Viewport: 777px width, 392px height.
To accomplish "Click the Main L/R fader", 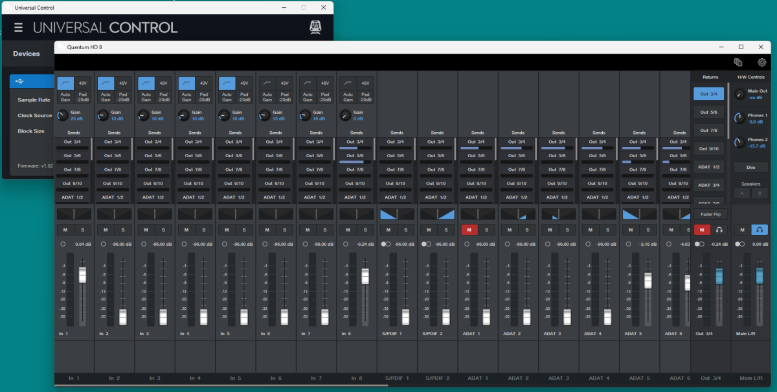I will click(x=760, y=276).
